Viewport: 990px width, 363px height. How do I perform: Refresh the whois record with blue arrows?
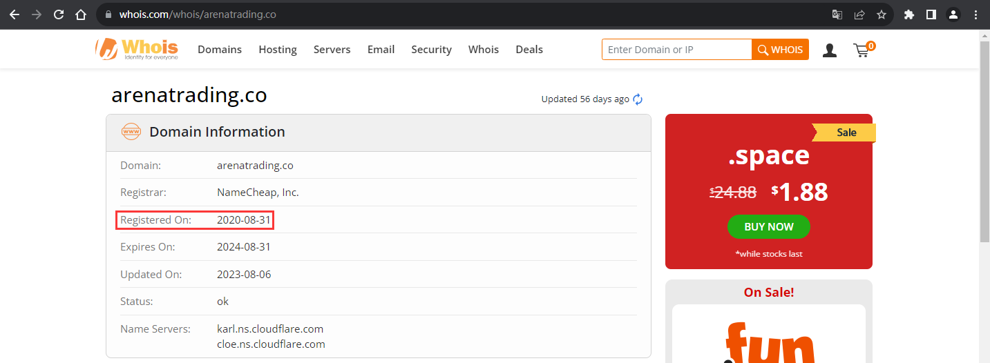coord(638,99)
